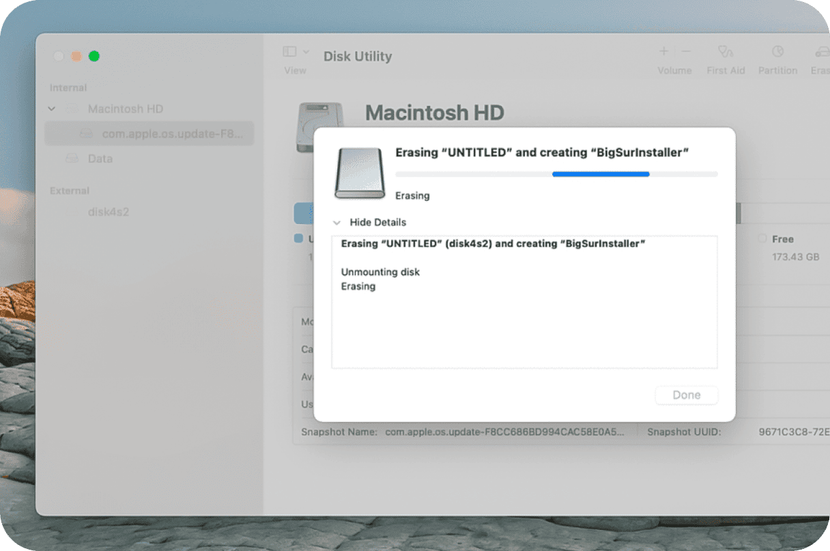Collapse the Macintosh HD tree chevron
The height and width of the screenshot is (551, 830).
[x=52, y=109]
